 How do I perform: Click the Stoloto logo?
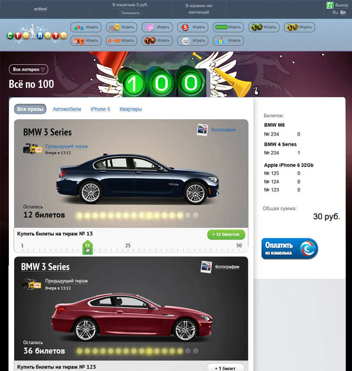point(37,34)
